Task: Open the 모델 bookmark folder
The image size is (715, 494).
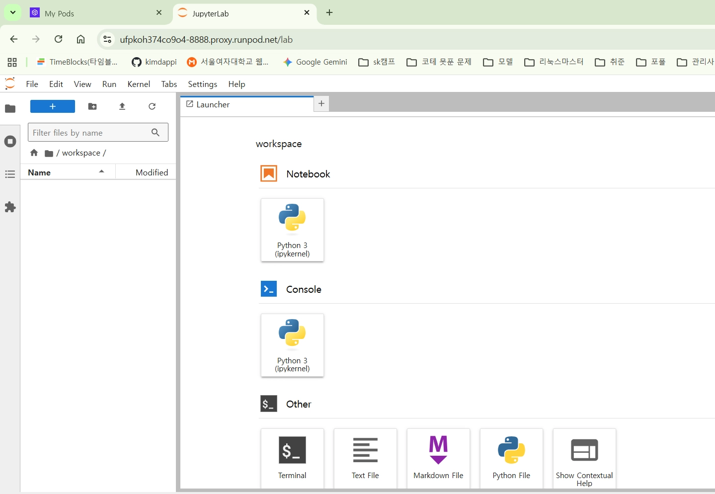Action: click(498, 62)
